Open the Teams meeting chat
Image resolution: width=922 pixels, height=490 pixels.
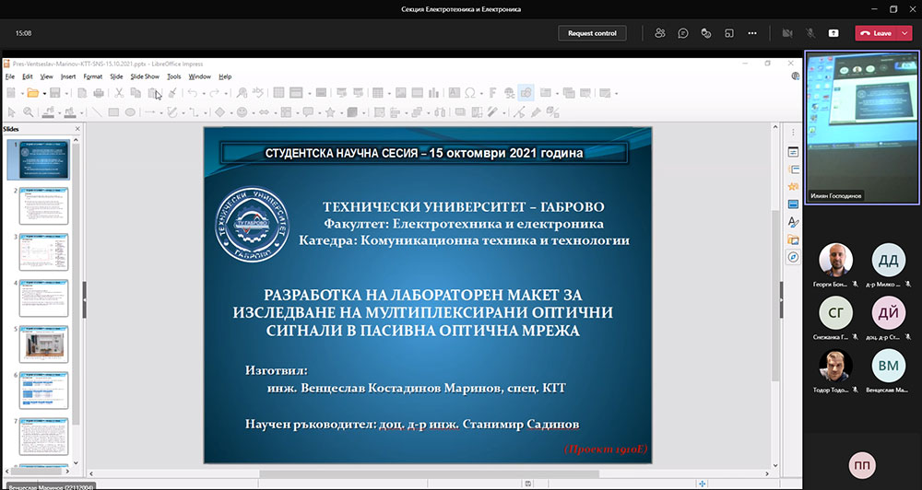click(682, 33)
